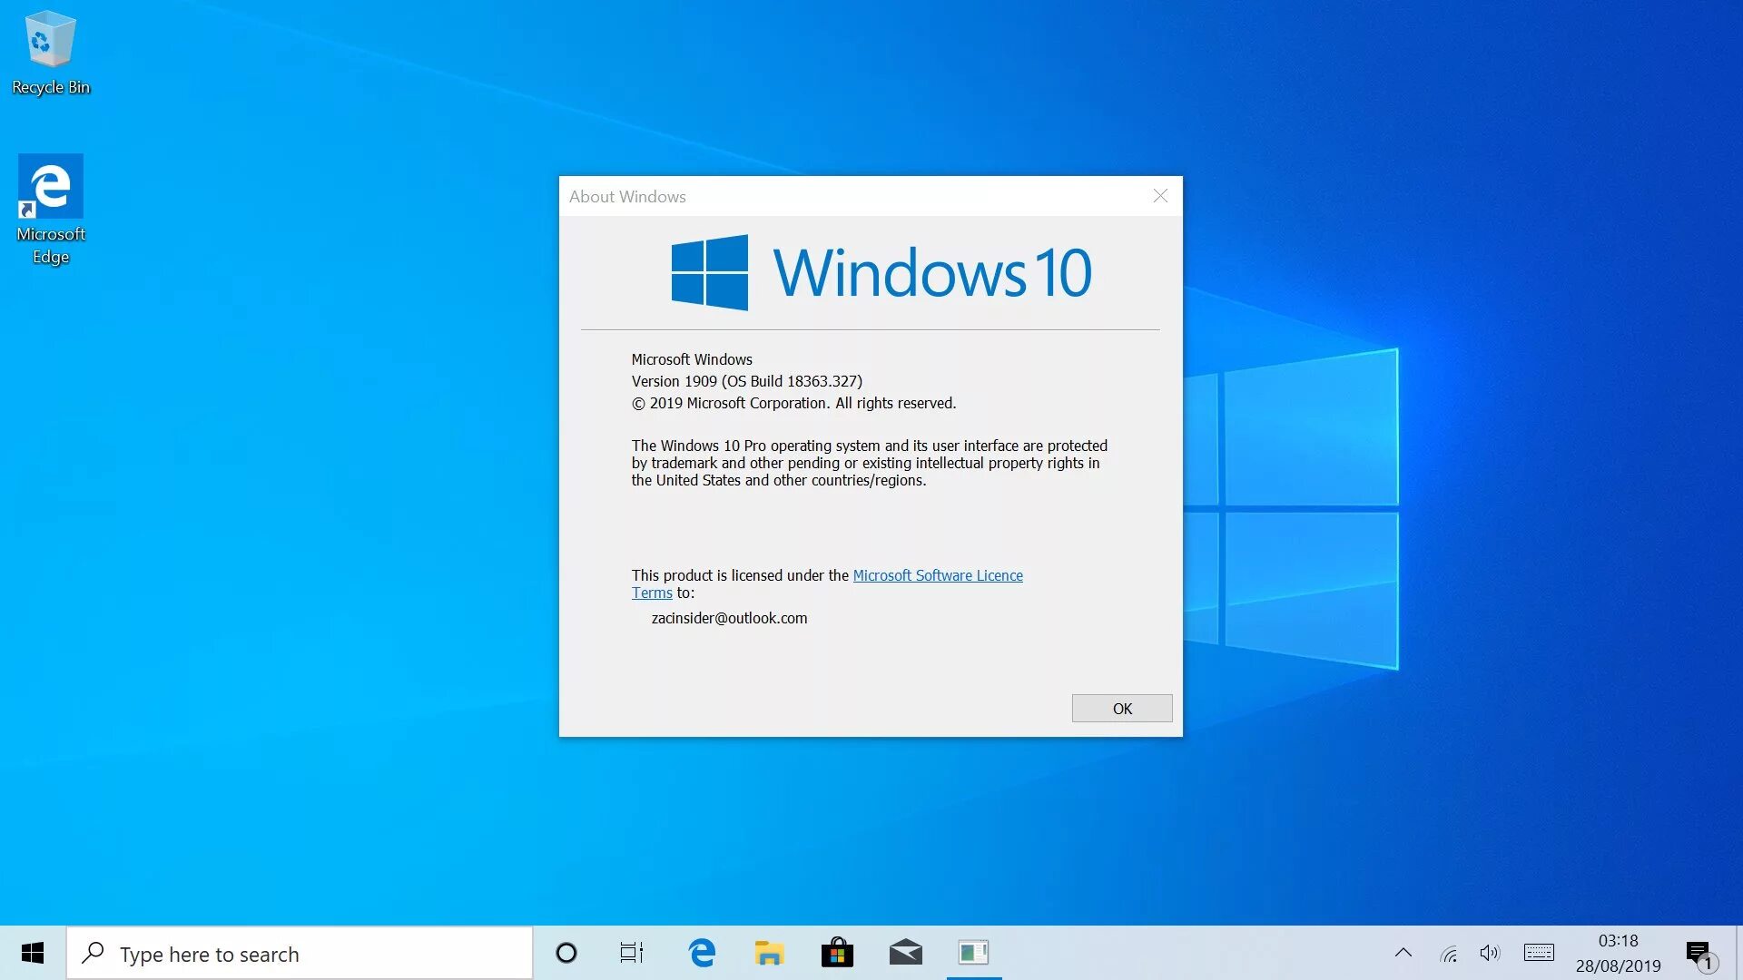Close the About Windows dialog
Image resolution: width=1743 pixels, height=980 pixels.
coord(1160,196)
